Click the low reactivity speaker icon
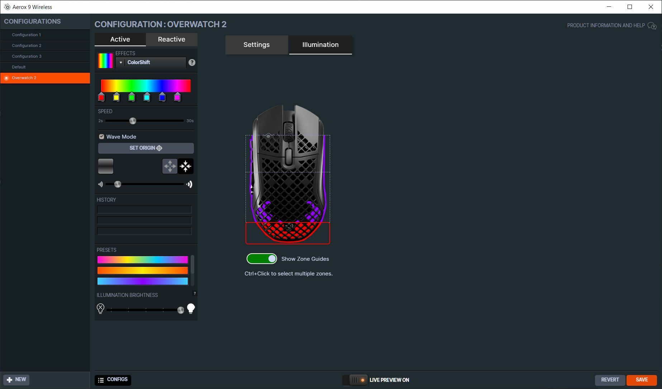 point(100,184)
